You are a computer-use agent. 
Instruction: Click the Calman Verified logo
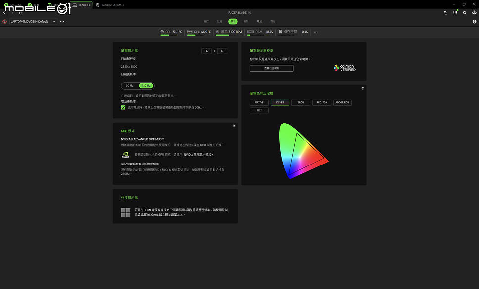coord(344,68)
